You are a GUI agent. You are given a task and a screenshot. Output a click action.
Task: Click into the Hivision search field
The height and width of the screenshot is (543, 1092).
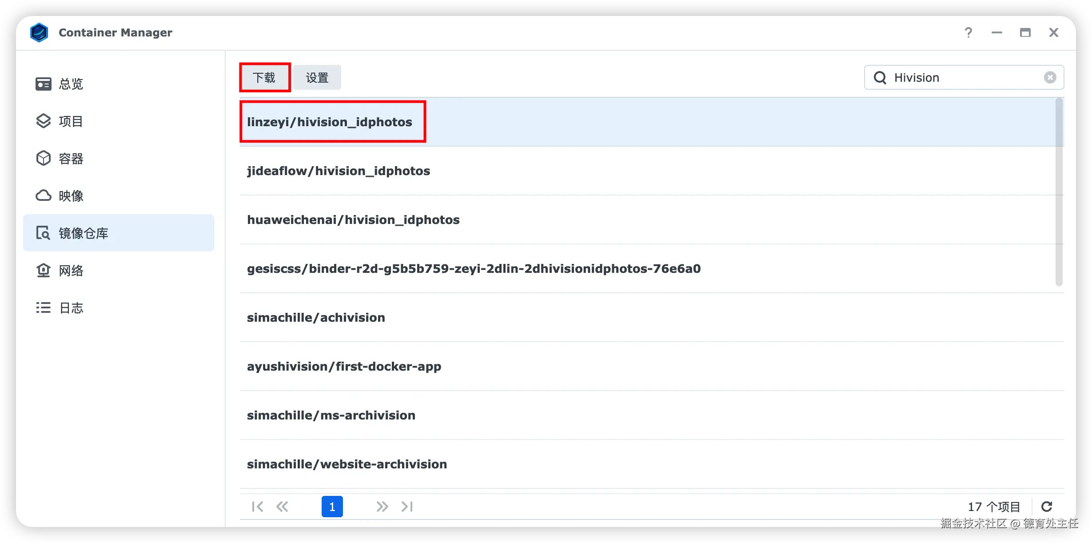tap(964, 78)
